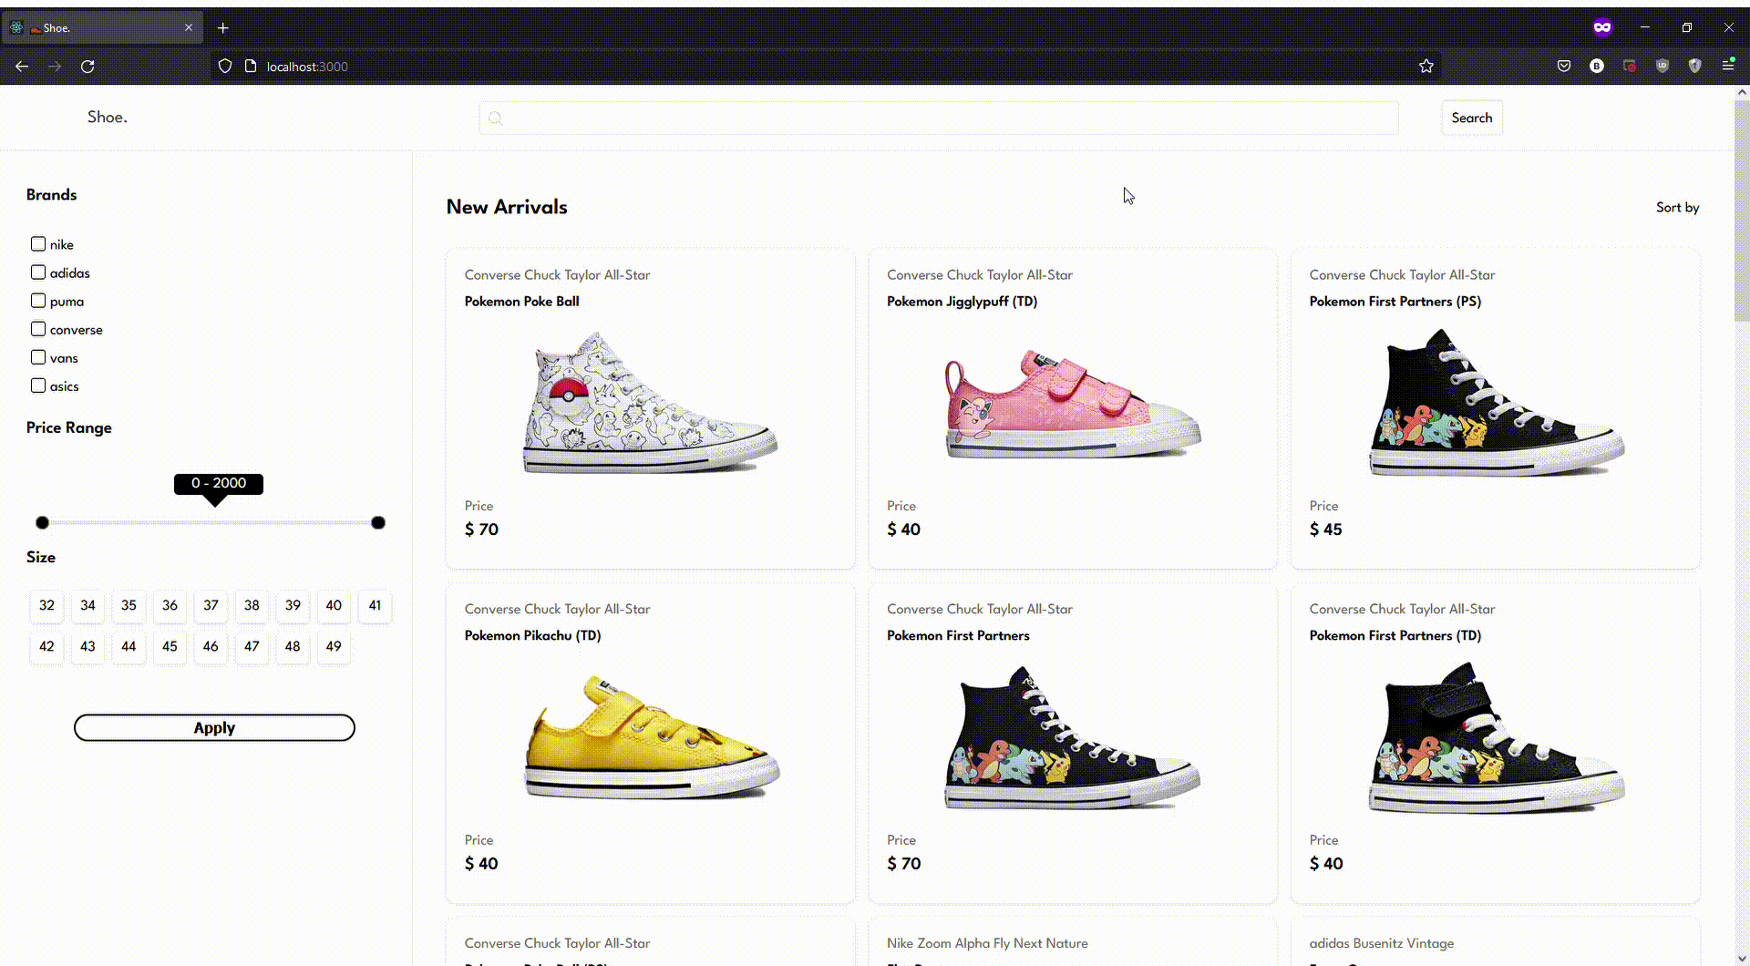Toggle the asics brand checkbox
The image size is (1750, 966).
tap(38, 385)
